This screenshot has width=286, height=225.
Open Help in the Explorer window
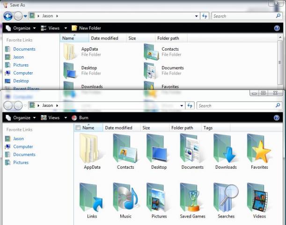[277, 118]
